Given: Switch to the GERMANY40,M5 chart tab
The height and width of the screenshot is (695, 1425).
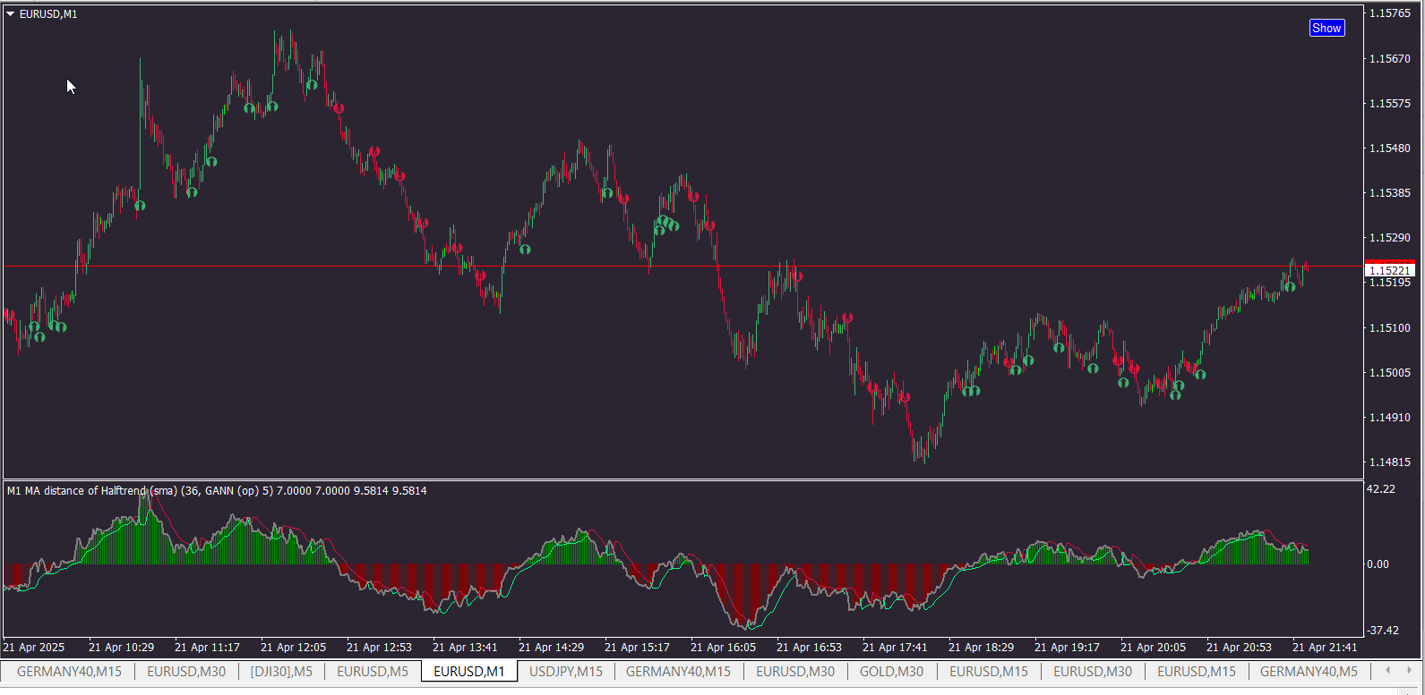Looking at the screenshot, I should pos(1309,671).
